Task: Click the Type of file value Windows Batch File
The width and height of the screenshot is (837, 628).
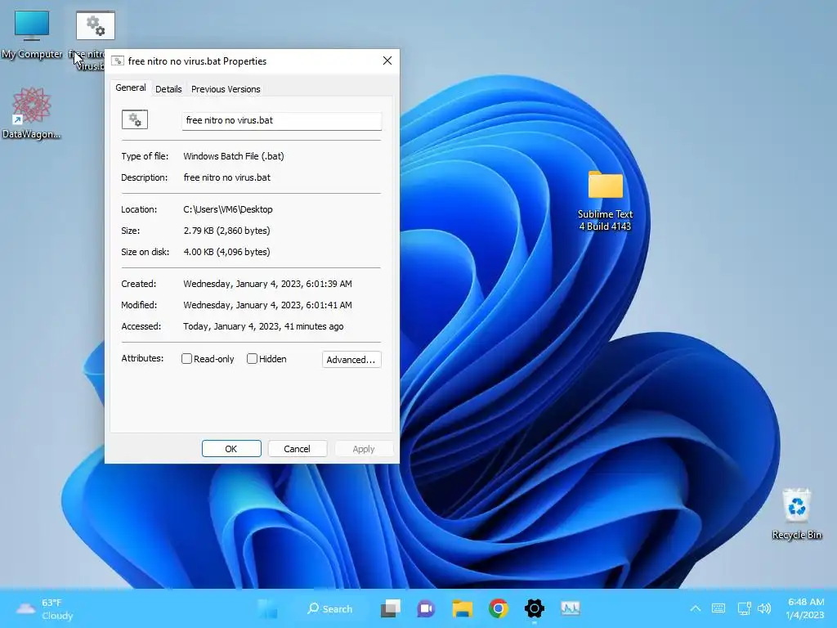Action: [233, 156]
